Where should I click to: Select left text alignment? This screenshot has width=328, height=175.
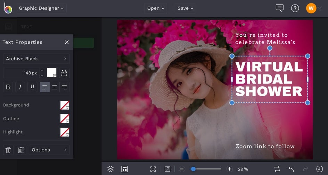click(45, 87)
